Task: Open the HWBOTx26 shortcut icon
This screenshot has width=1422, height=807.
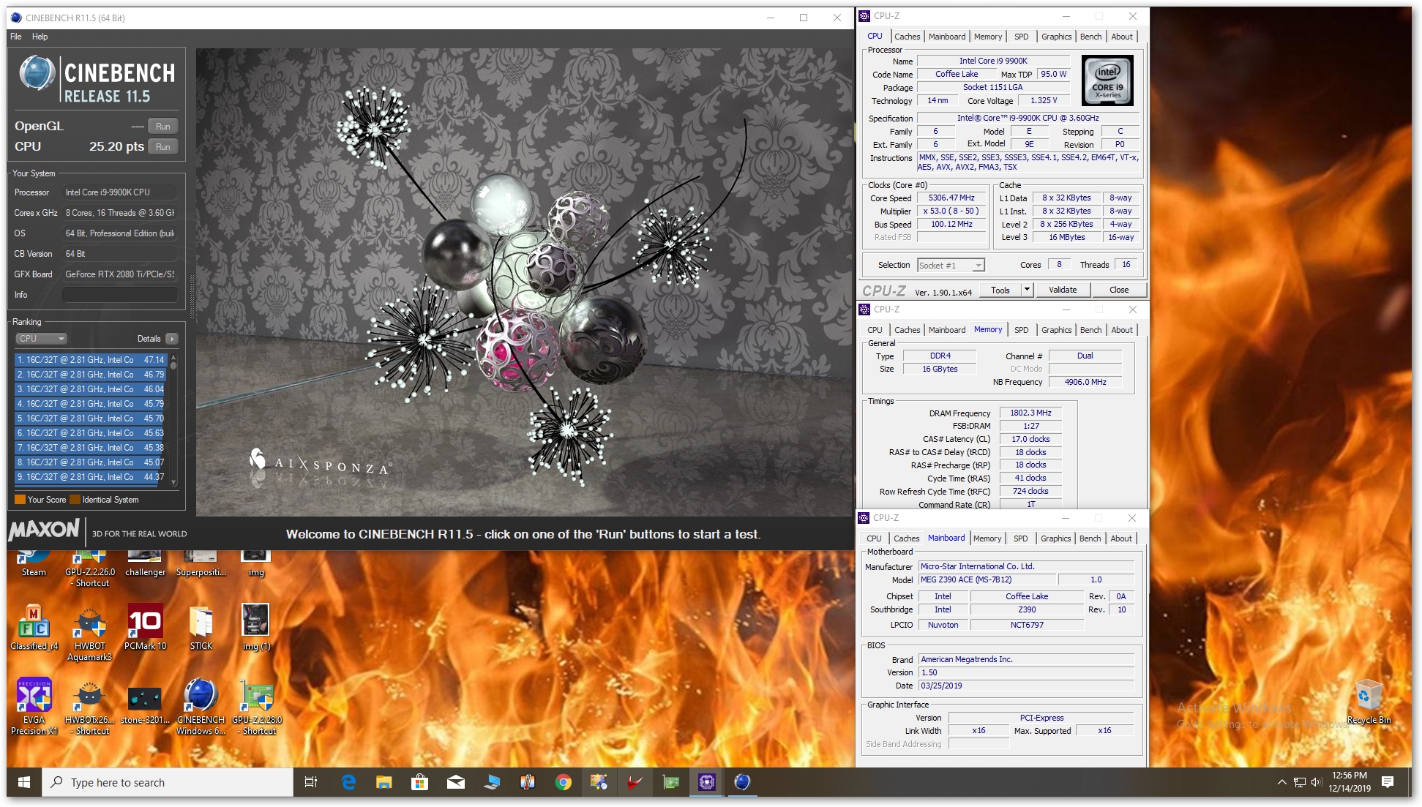Action: 90,707
